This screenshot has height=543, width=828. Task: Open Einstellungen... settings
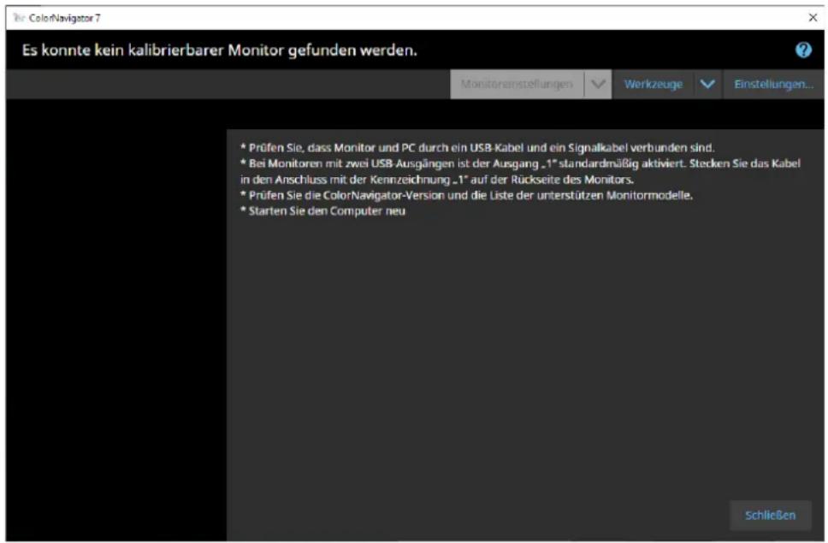click(x=773, y=85)
